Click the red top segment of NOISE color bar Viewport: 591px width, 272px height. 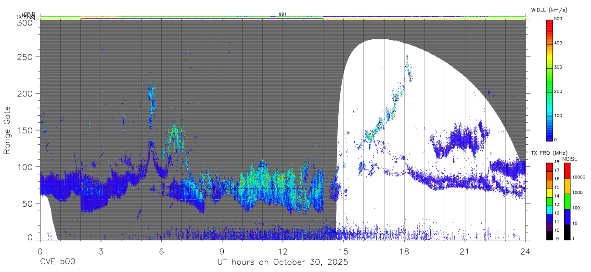point(567,171)
